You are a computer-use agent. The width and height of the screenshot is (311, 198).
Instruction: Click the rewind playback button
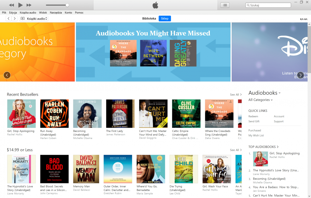point(12,5)
